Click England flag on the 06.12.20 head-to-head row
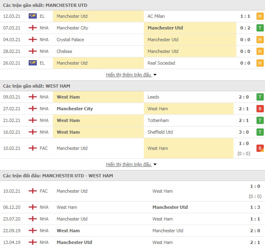Image resolution: width=265 pixels, height=248 pixels. pyautogui.click(x=33, y=207)
